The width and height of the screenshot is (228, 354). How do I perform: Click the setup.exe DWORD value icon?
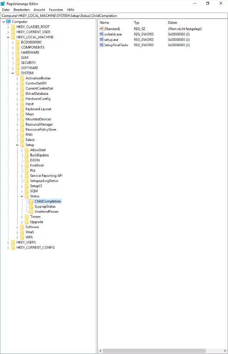click(x=101, y=40)
